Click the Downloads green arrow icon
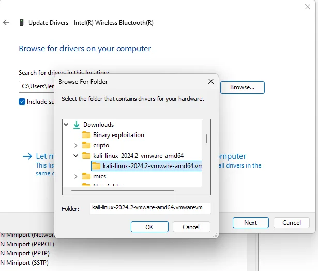318x271 pixels. point(77,125)
